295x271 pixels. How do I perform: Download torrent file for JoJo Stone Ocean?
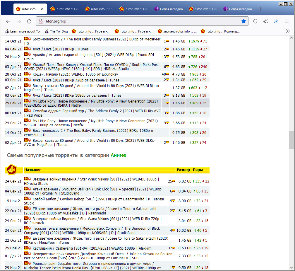(26, 253)
